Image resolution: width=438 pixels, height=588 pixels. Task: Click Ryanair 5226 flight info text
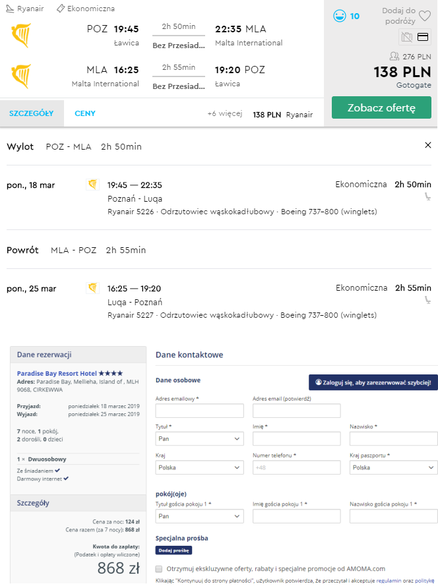[x=242, y=212]
